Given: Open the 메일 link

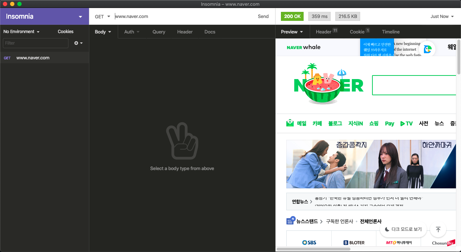Looking at the screenshot, I should click(x=301, y=123).
